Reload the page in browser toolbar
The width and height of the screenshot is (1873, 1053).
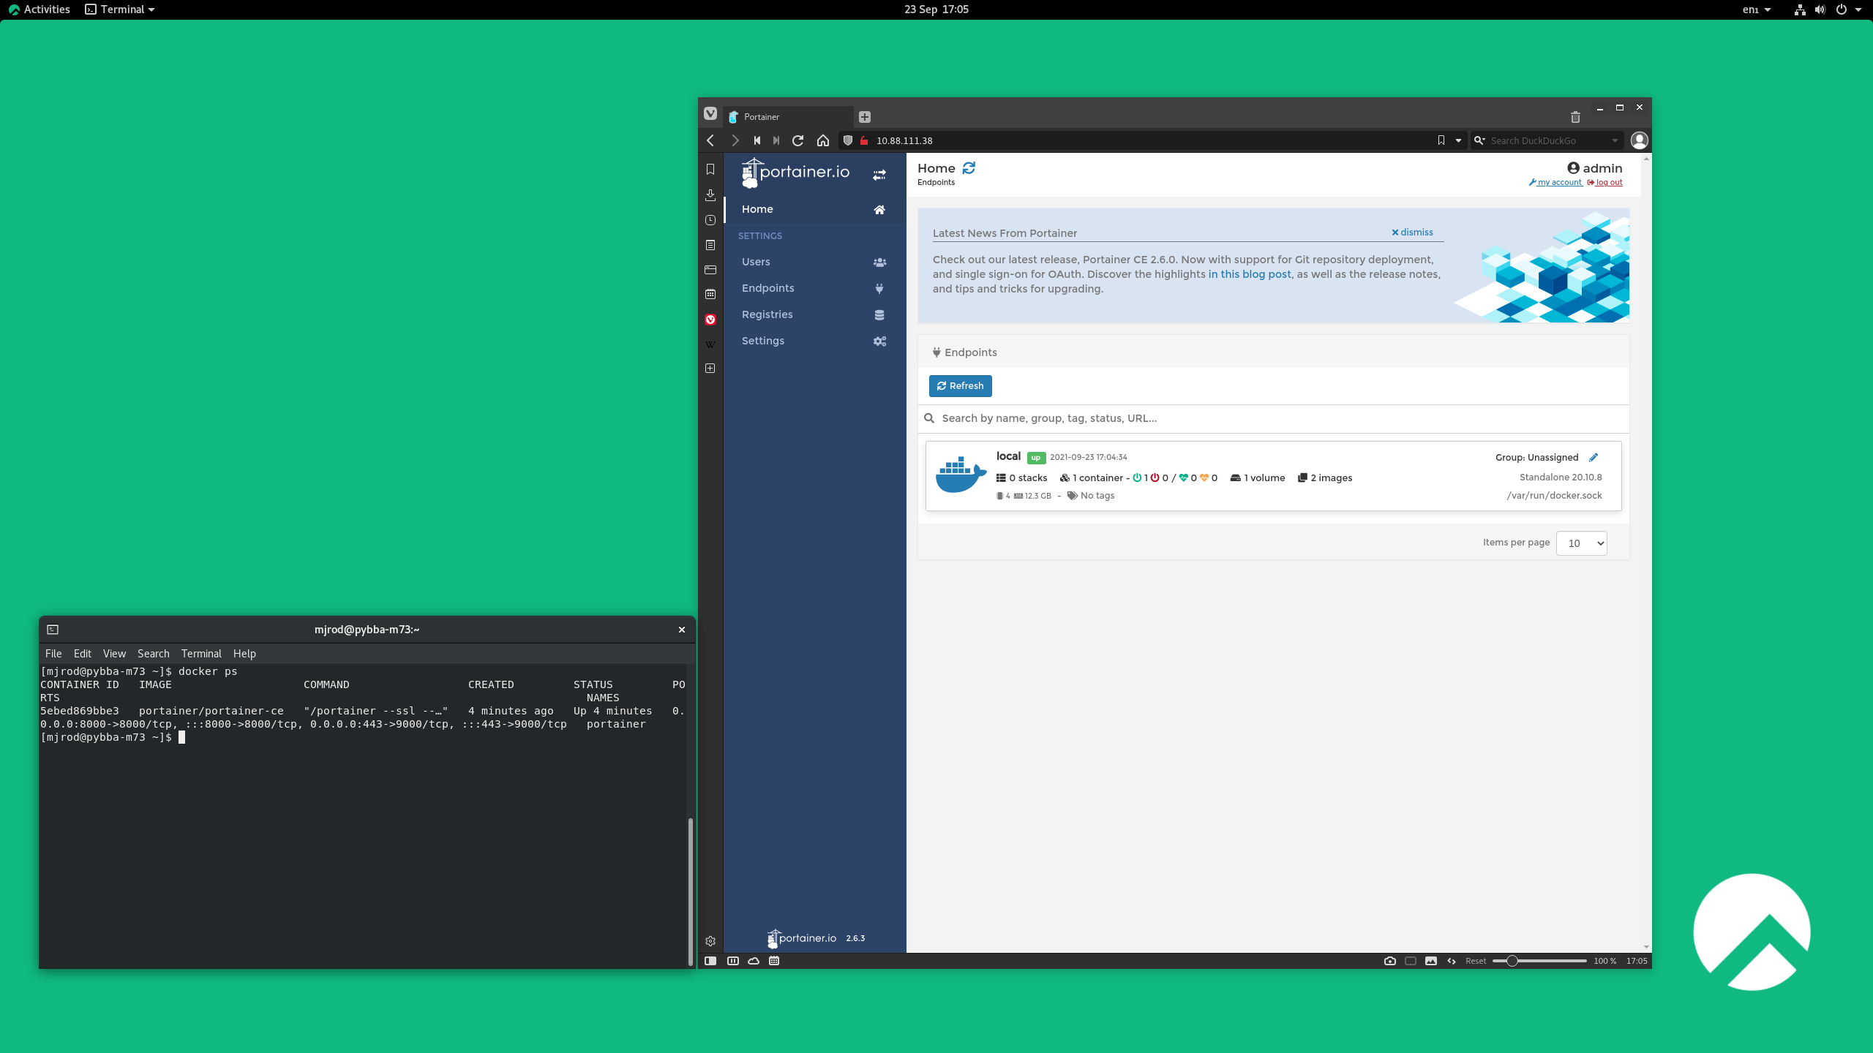click(797, 140)
